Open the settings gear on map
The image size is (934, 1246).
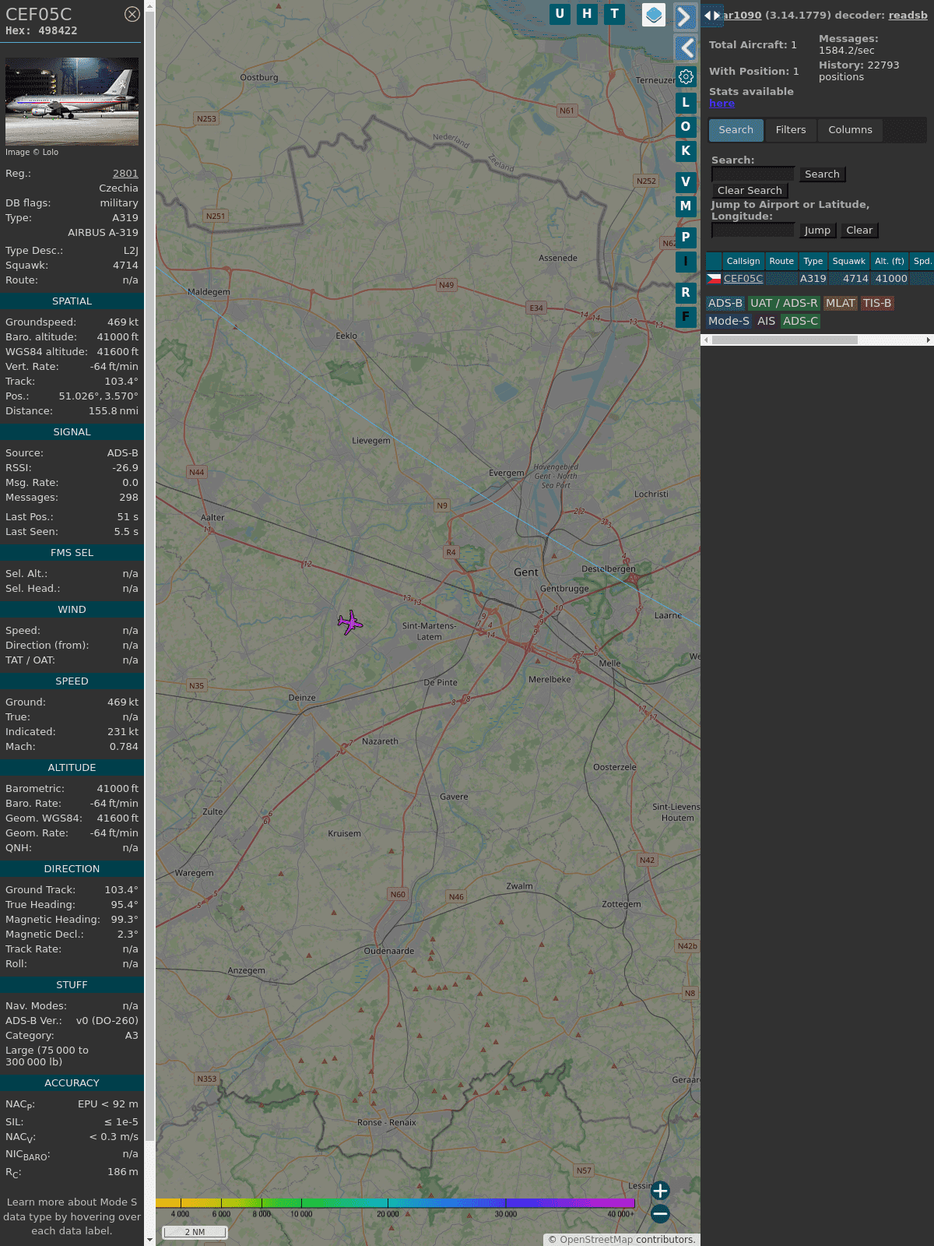coord(686,76)
